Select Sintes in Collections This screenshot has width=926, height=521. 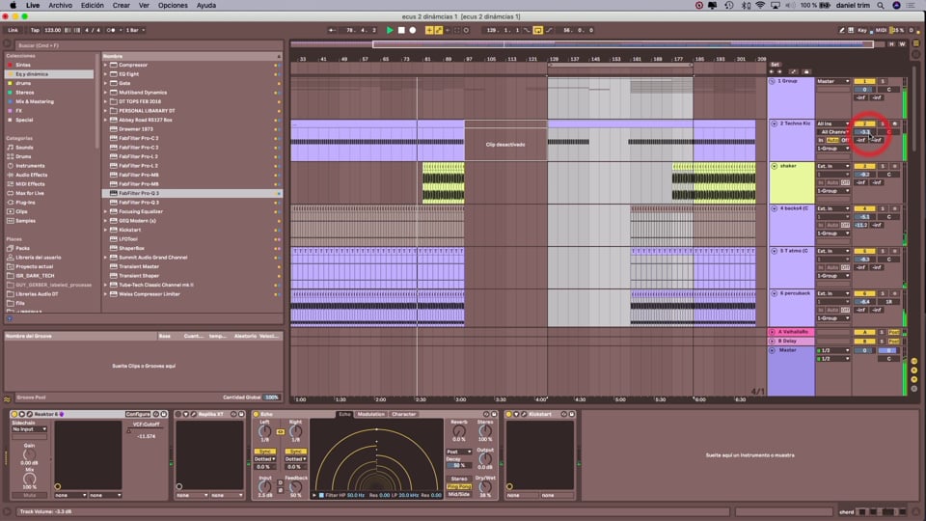pos(23,65)
